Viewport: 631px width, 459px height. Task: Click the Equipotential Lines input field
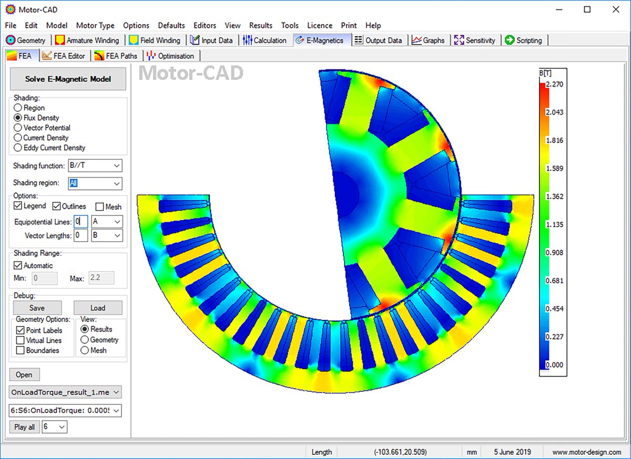click(81, 222)
